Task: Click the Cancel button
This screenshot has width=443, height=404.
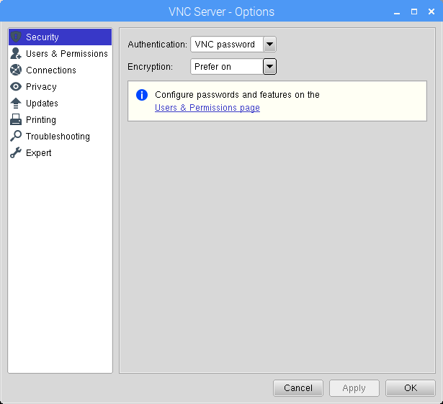Action: coord(298,388)
